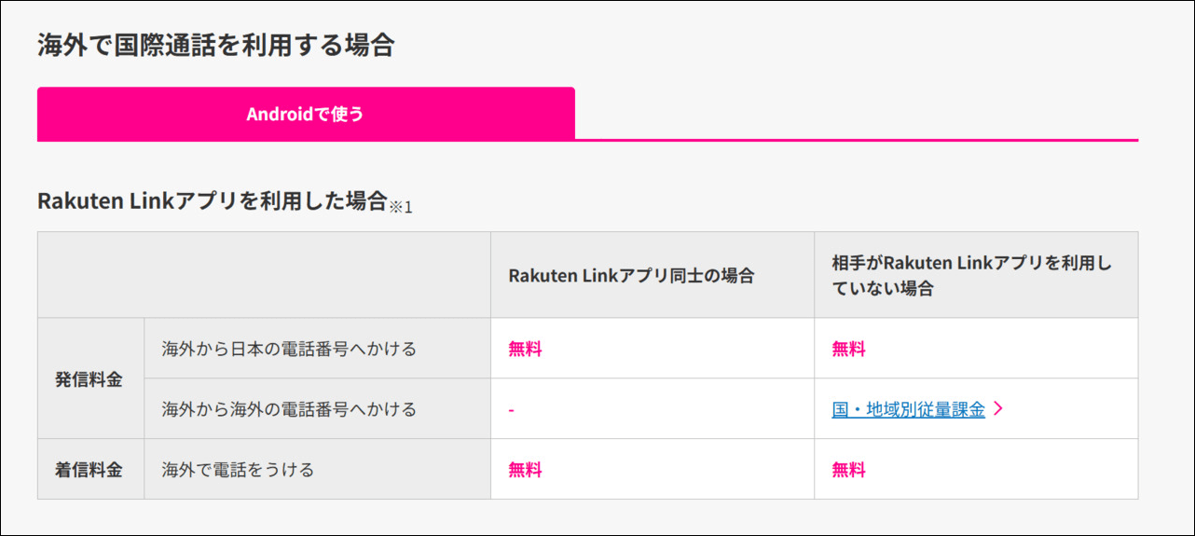Click the pink divider line beside Android tab
Viewport: 1195px width, 536px height.
tap(857, 140)
